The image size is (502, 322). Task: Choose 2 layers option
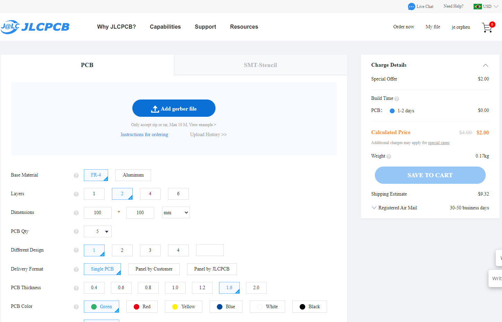[122, 194]
